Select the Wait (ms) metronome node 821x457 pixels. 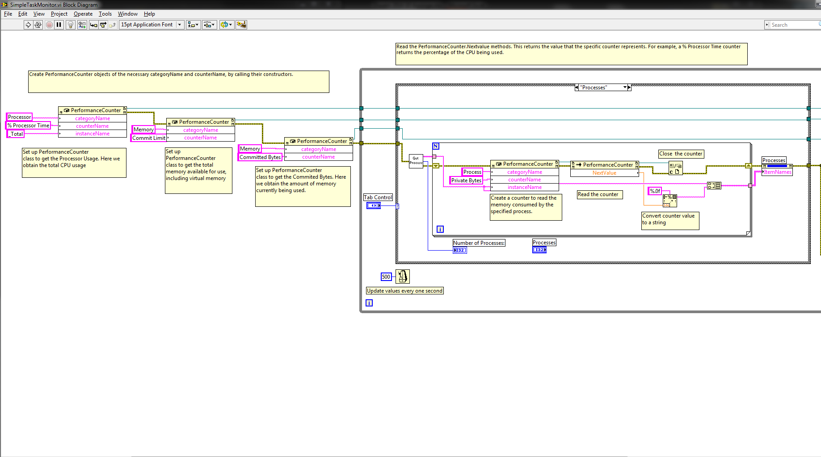click(403, 277)
